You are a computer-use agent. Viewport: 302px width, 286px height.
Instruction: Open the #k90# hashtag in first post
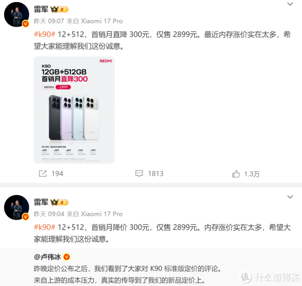(44, 34)
